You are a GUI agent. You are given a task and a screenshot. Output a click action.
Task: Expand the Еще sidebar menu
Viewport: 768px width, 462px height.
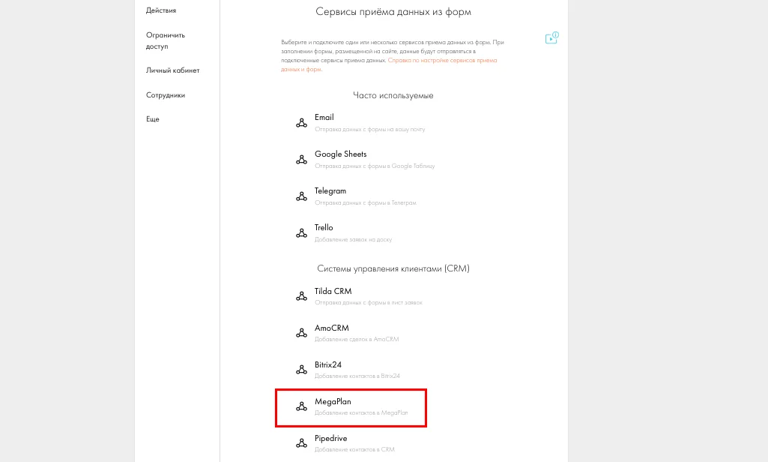[x=153, y=119]
